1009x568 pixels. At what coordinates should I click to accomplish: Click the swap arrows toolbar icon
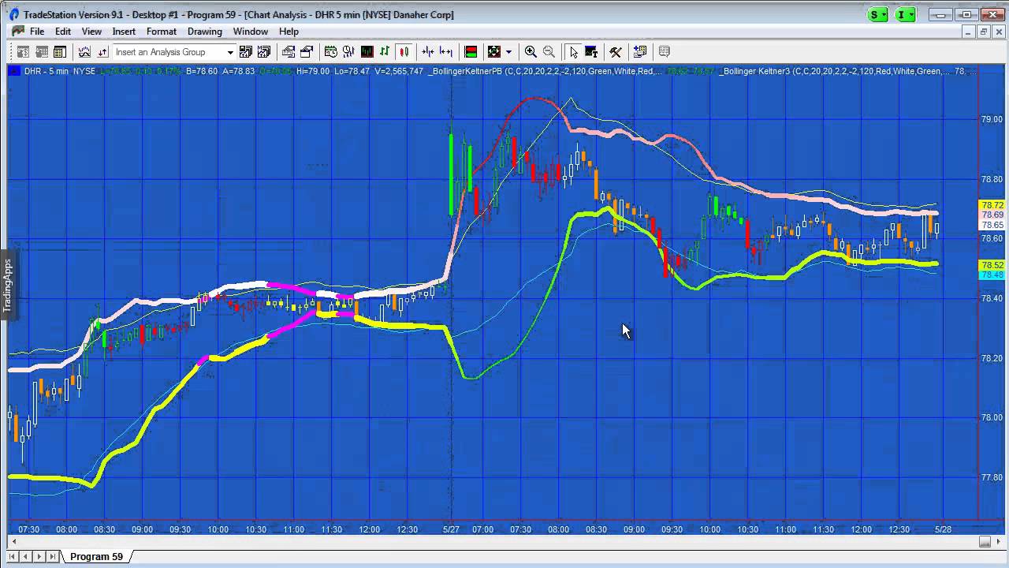coord(102,52)
